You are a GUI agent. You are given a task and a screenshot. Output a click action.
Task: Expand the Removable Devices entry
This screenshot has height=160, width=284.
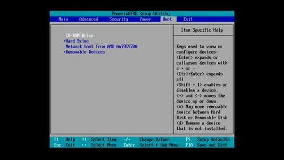84,52
